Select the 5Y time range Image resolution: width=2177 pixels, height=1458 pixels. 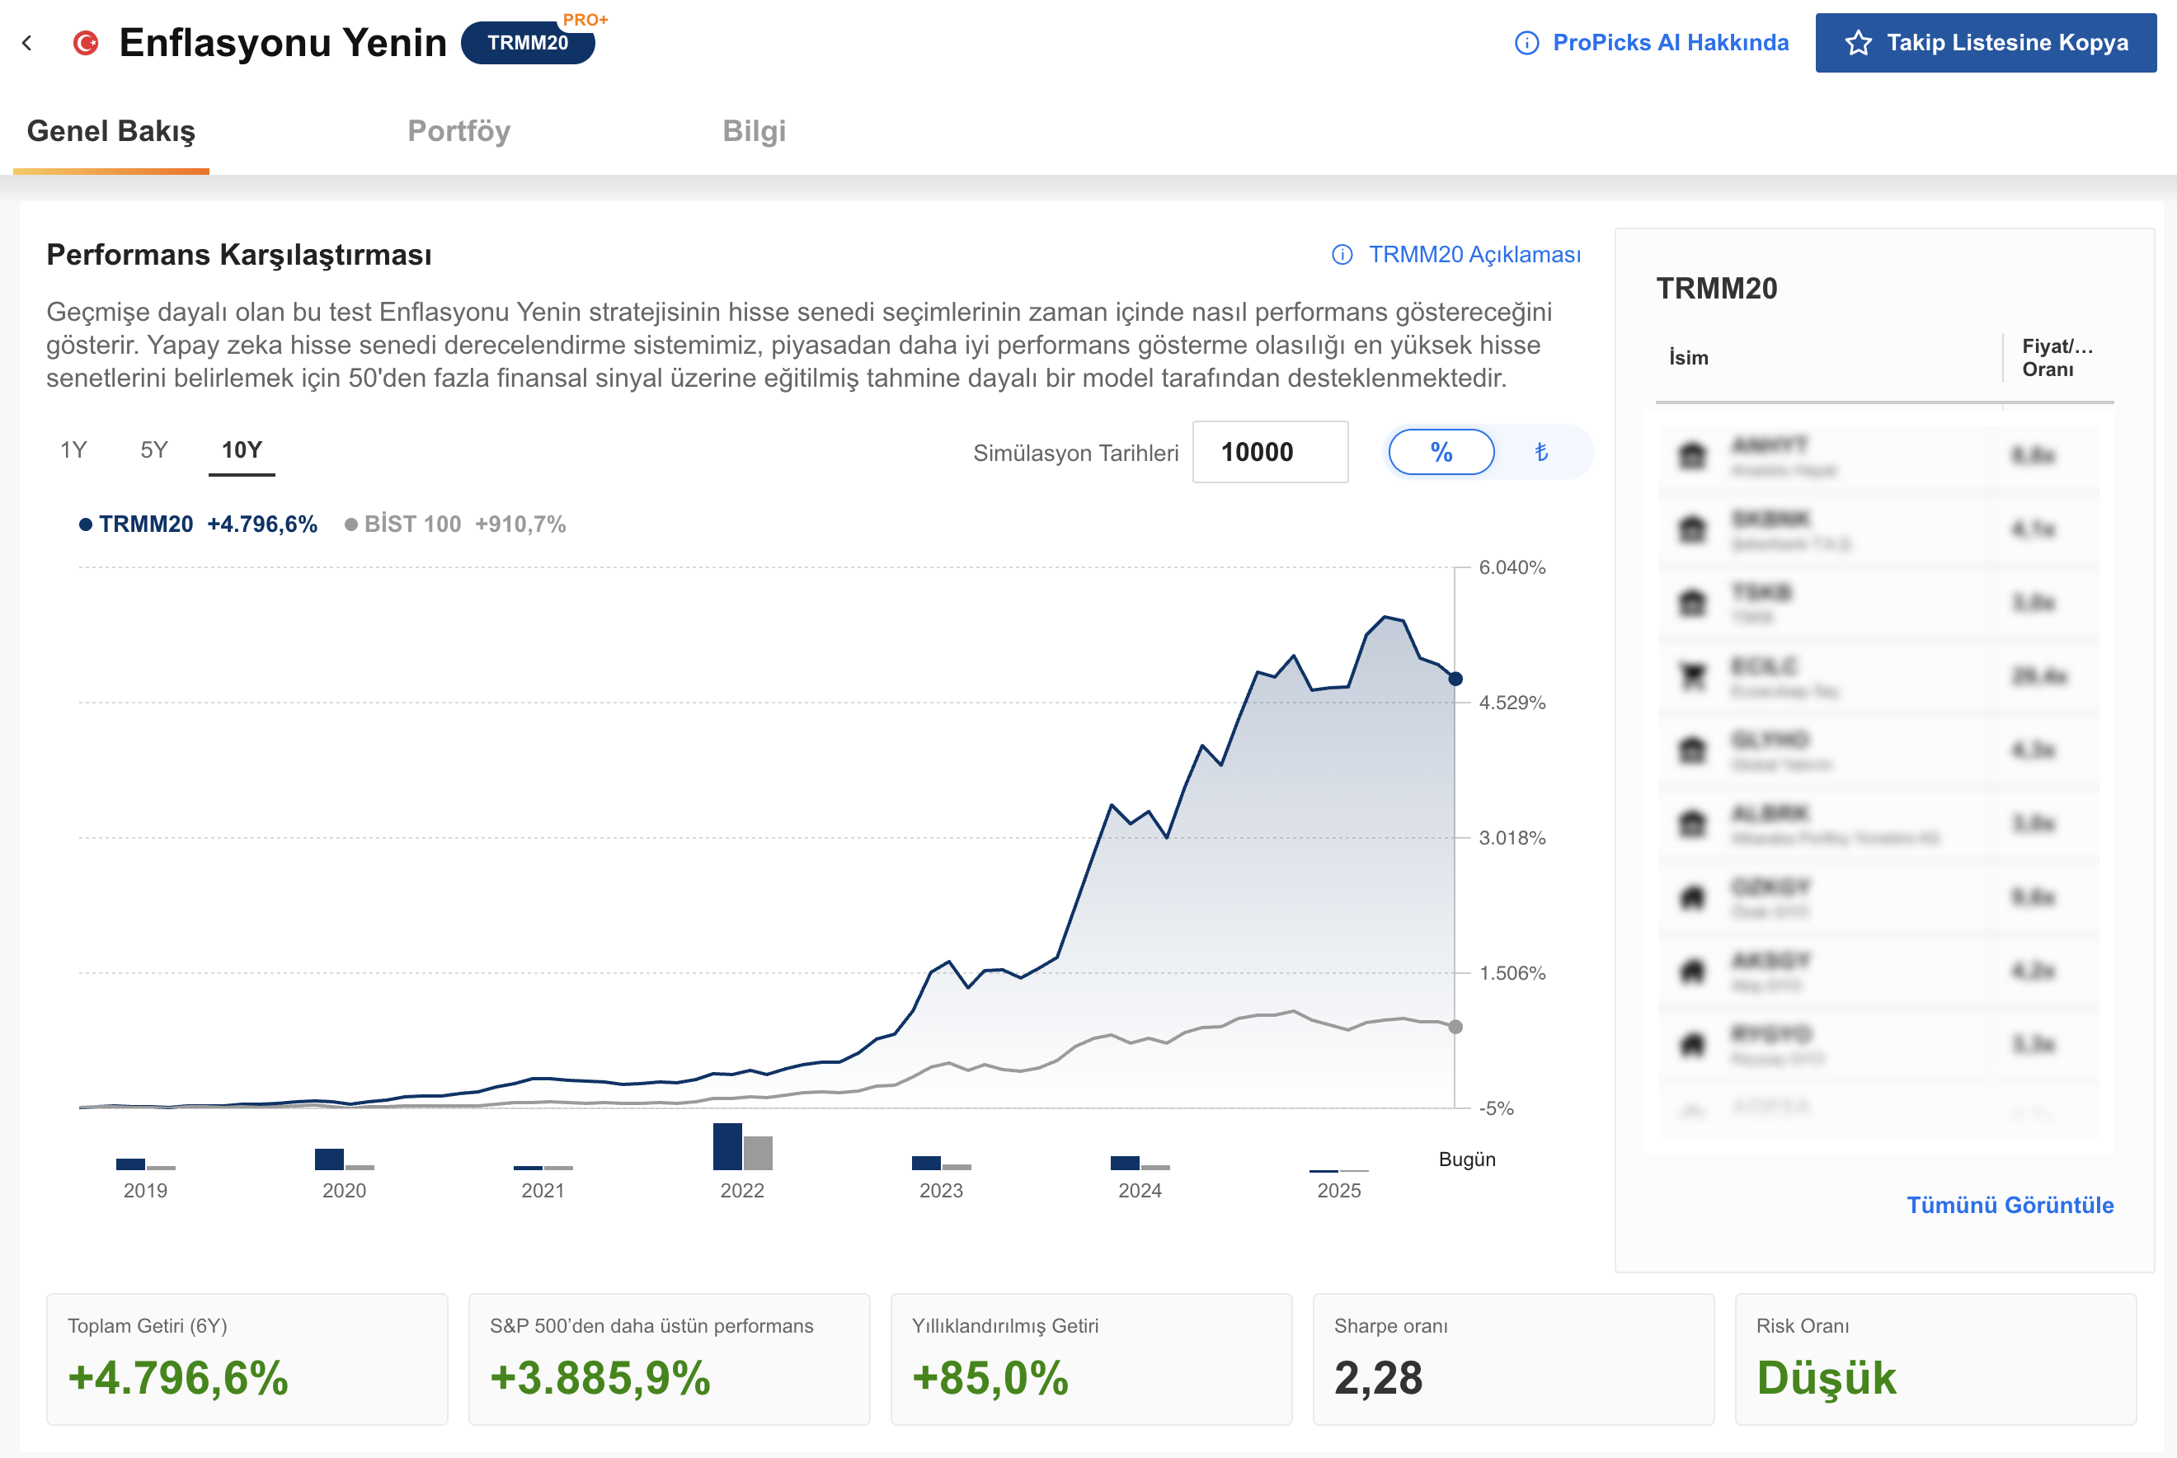click(153, 450)
